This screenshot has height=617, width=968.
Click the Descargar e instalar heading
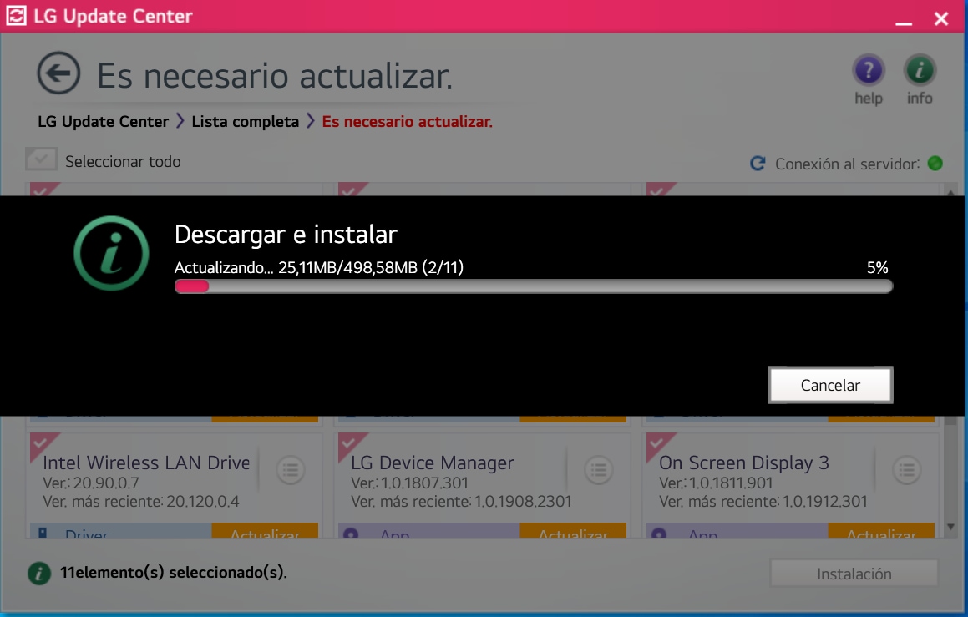click(286, 235)
